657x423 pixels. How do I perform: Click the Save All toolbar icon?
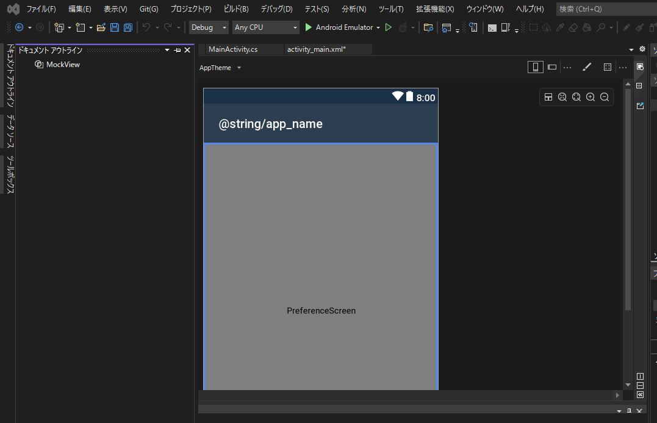[x=127, y=27]
